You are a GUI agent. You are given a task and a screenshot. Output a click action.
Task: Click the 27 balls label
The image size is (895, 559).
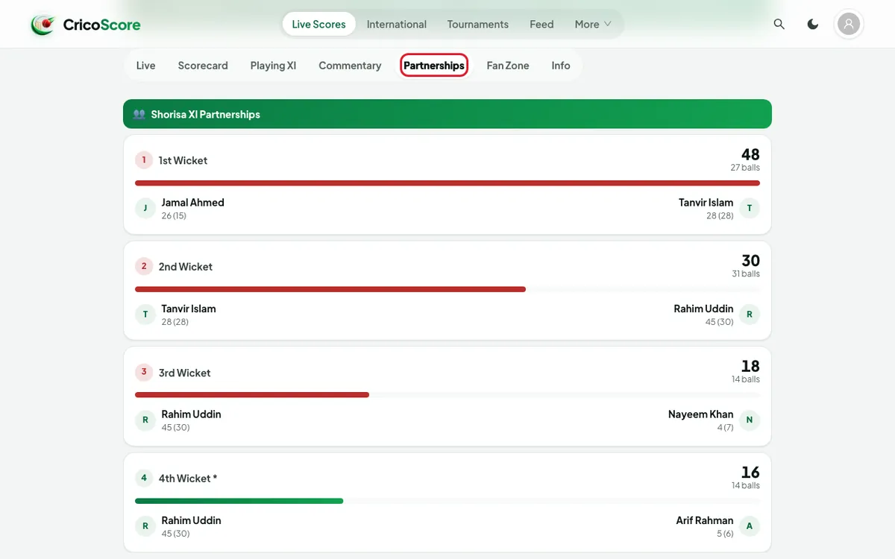coord(745,168)
